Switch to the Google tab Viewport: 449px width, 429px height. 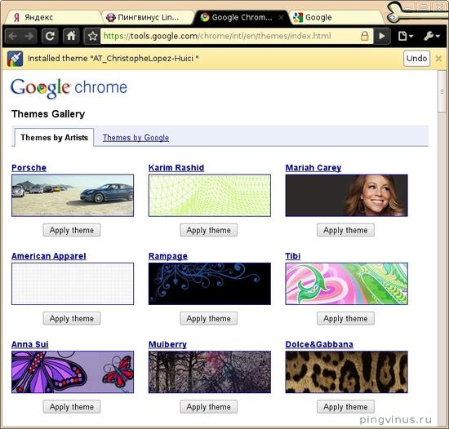(x=336, y=17)
